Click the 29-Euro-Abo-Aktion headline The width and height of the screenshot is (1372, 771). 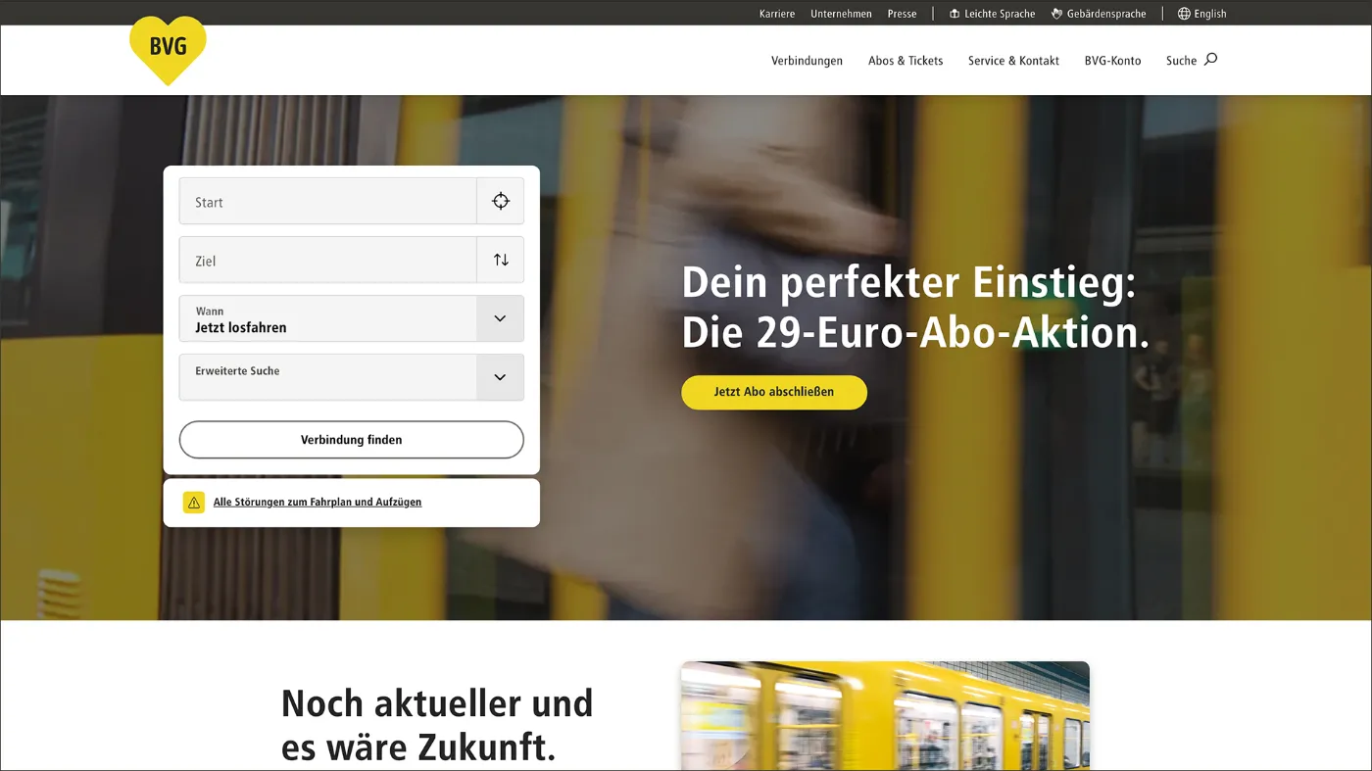tap(915, 308)
